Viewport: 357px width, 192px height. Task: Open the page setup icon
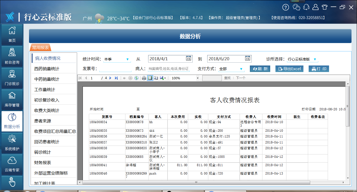pyautogui.click(x=156, y=78)
